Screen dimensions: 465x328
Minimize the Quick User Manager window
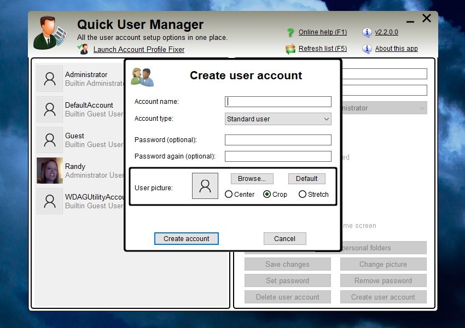click(410, 22)
